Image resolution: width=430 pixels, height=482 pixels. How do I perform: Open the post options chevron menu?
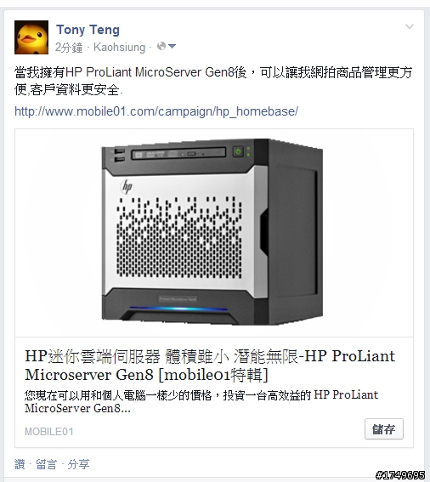[410, 26]
